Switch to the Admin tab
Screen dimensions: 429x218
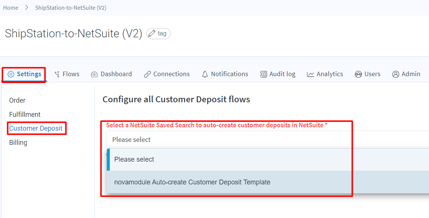(x=406, y=74)
